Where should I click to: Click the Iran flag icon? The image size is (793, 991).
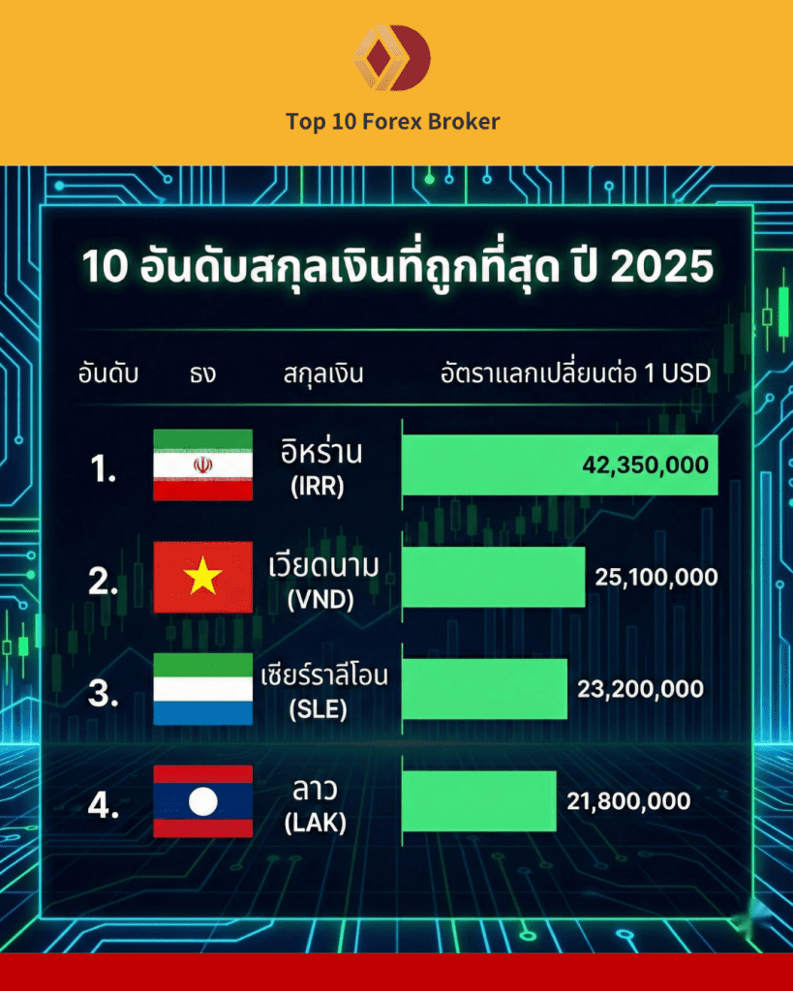click(203, 465)
